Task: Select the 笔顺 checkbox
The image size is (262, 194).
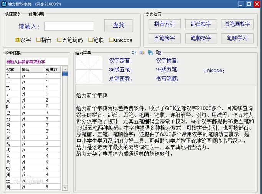Action: coord(90,40)
